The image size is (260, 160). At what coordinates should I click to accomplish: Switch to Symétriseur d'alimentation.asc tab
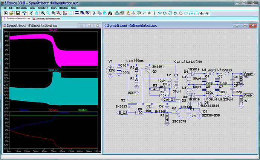(x=17, y=18)
